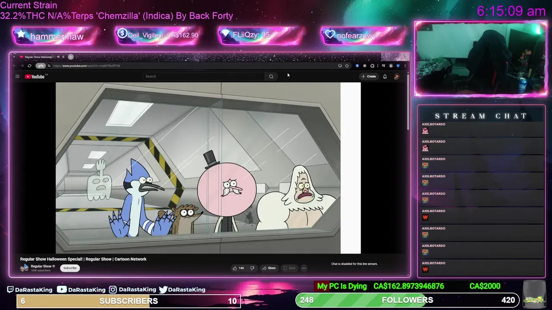
Task: Click the Regular Show video player frame
Action: (208, 168)
